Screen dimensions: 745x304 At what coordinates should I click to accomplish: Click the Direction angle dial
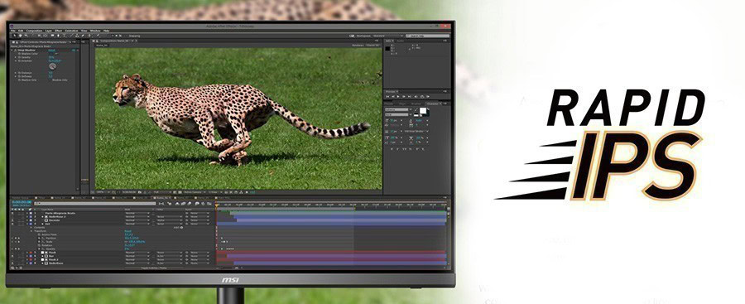[52, 66]
